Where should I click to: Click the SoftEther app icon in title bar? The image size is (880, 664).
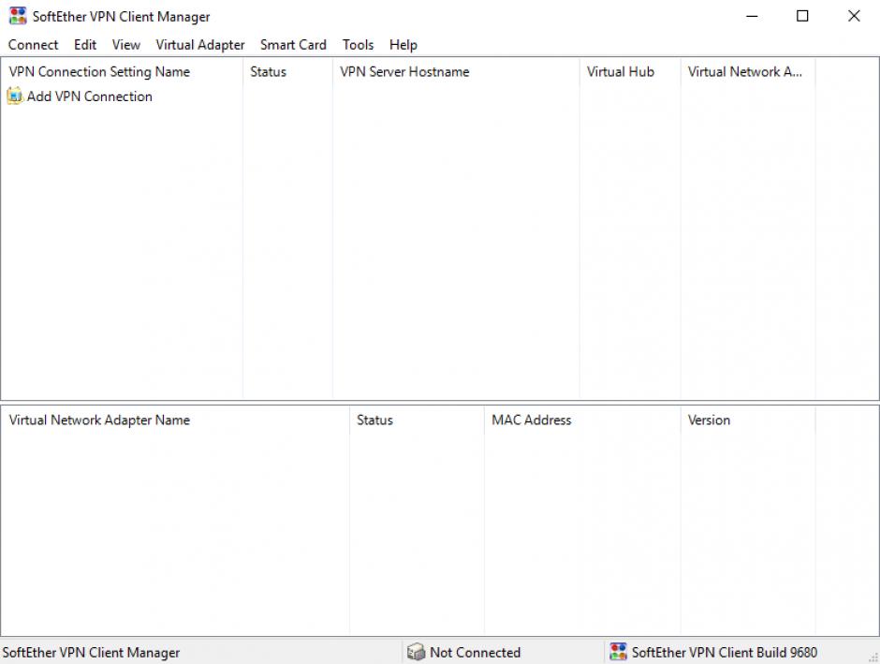coord(18,16)
